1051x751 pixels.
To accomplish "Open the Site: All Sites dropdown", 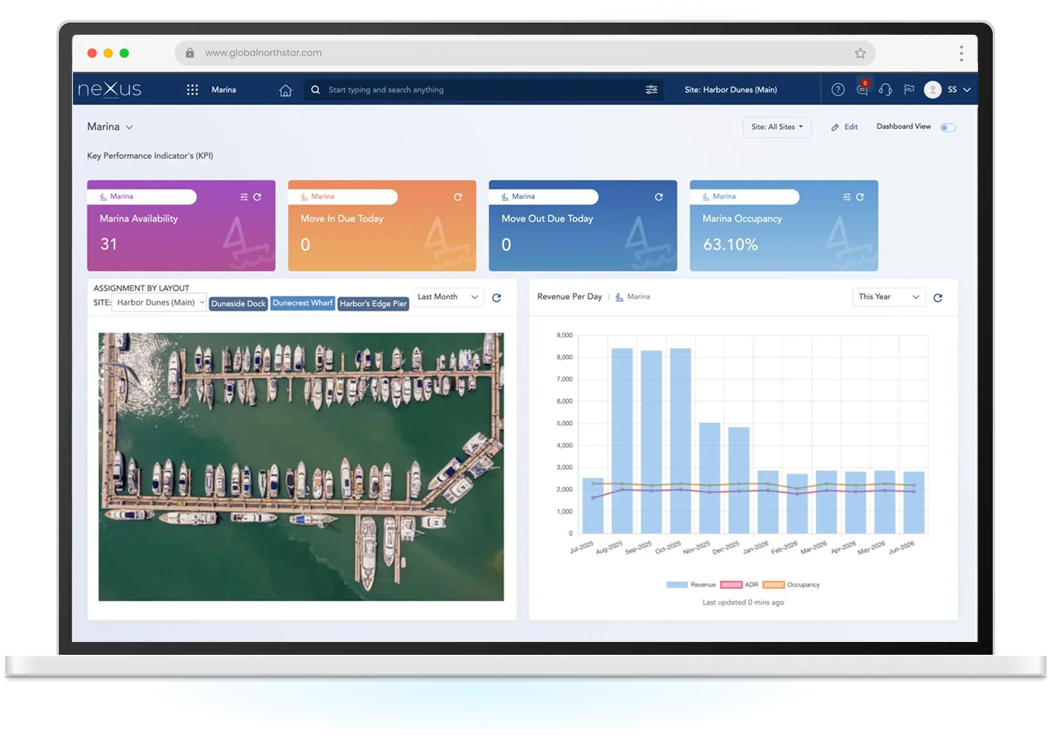I will (x=777, y=127).
